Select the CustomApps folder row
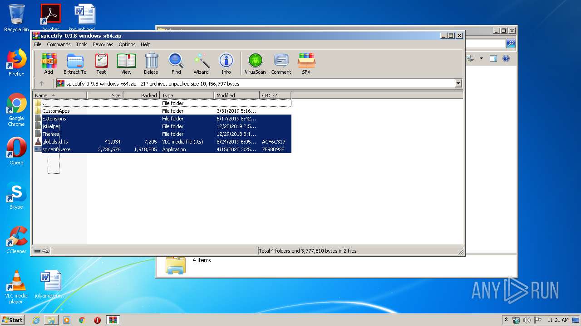 pos(162,111)
